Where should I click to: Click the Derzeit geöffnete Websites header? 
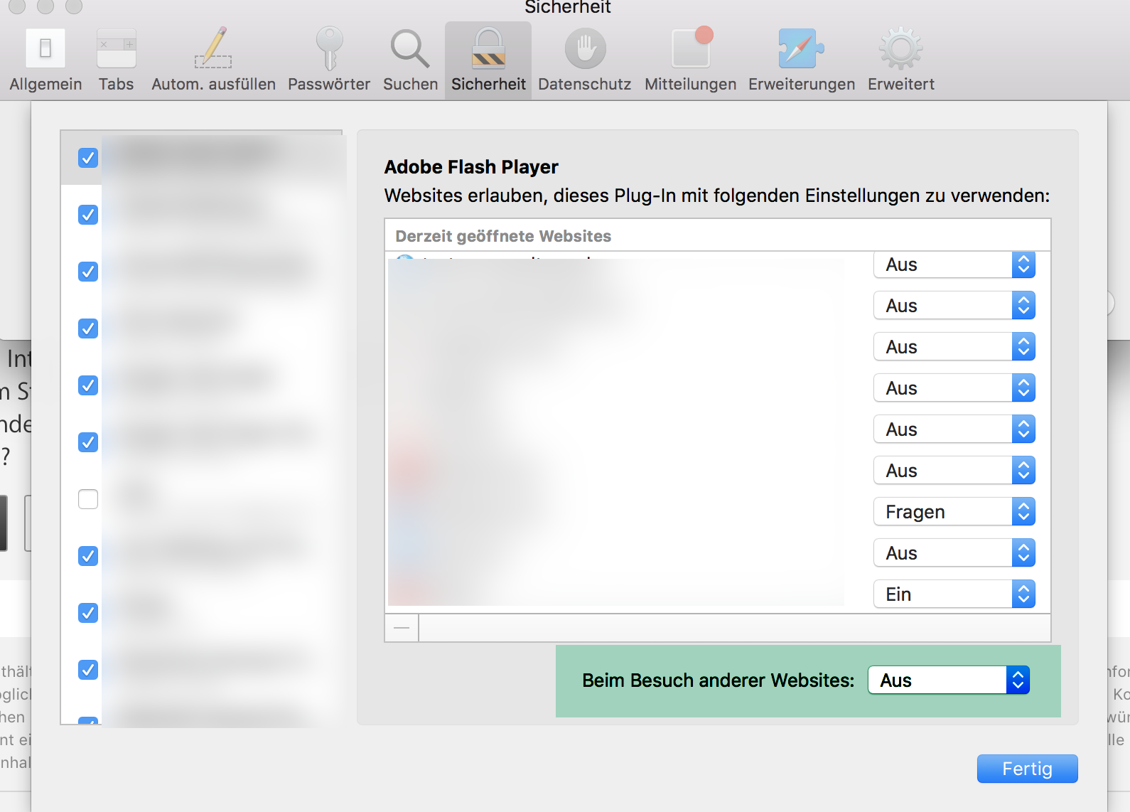503,236
